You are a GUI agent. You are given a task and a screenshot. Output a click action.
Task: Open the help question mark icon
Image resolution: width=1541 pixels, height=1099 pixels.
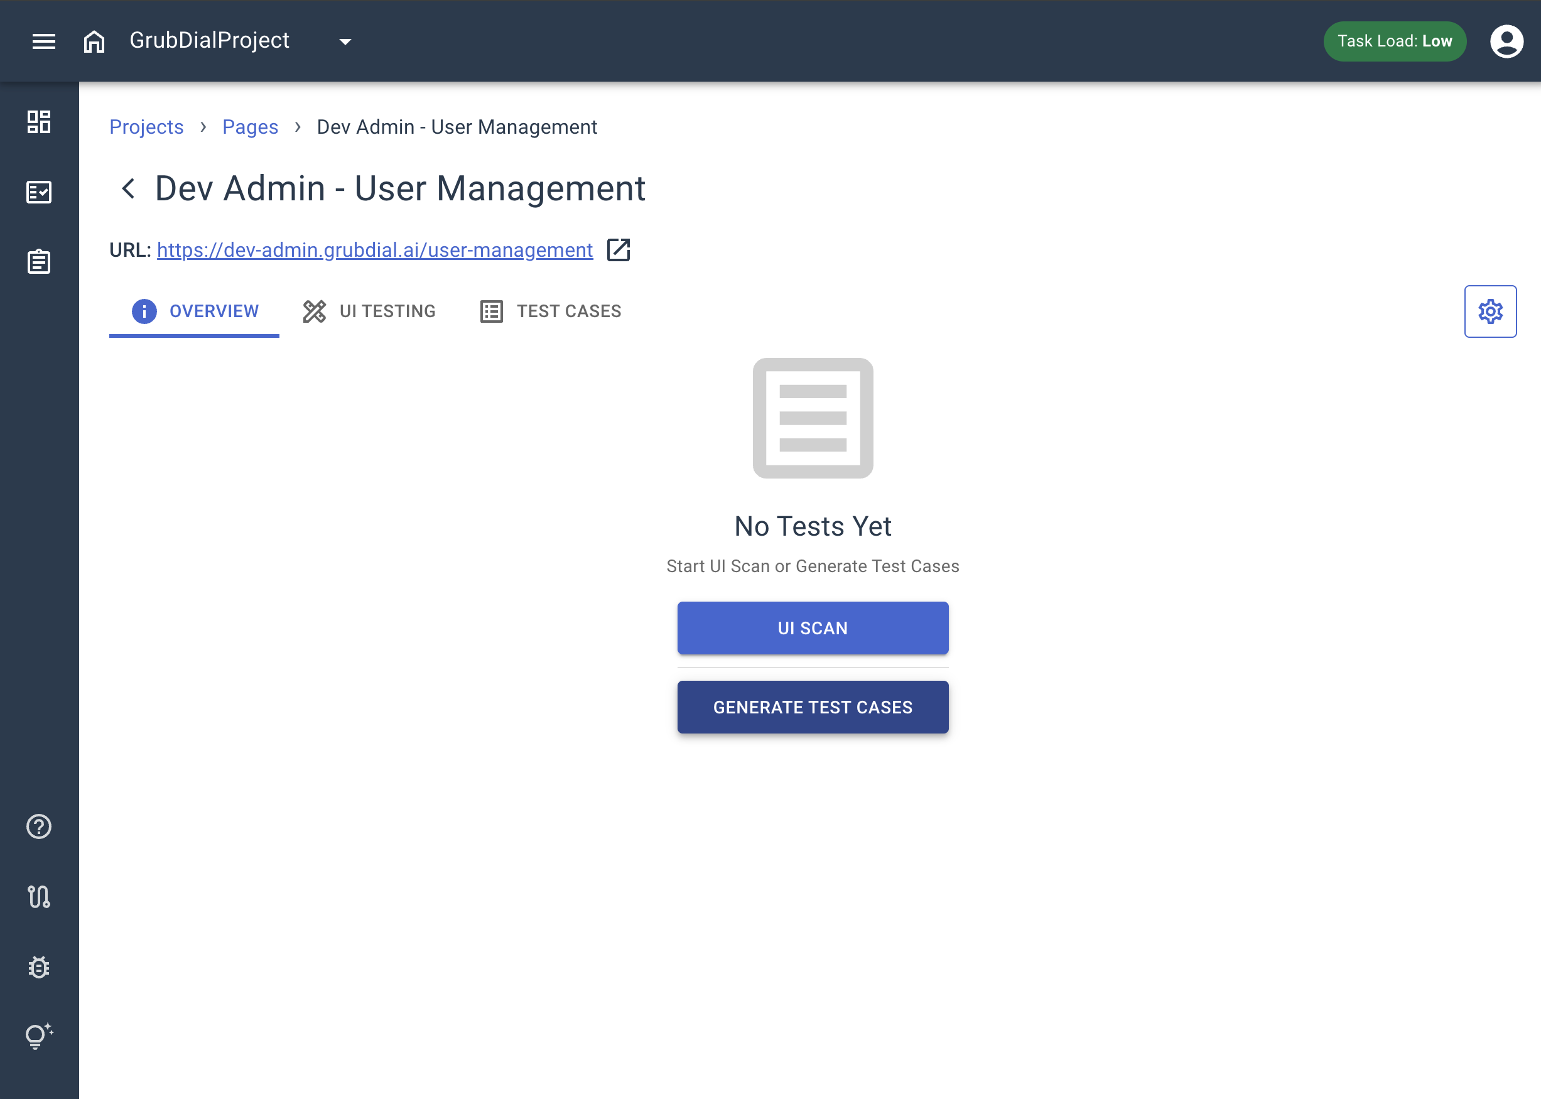point(39,826)
